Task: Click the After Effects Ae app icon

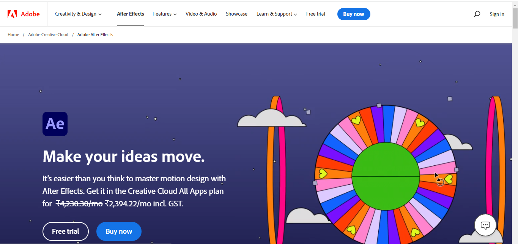Action: [x=55, y=124]
